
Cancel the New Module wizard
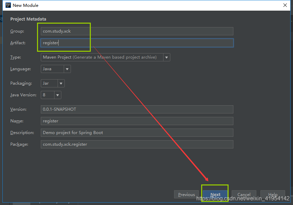(244, 194)
